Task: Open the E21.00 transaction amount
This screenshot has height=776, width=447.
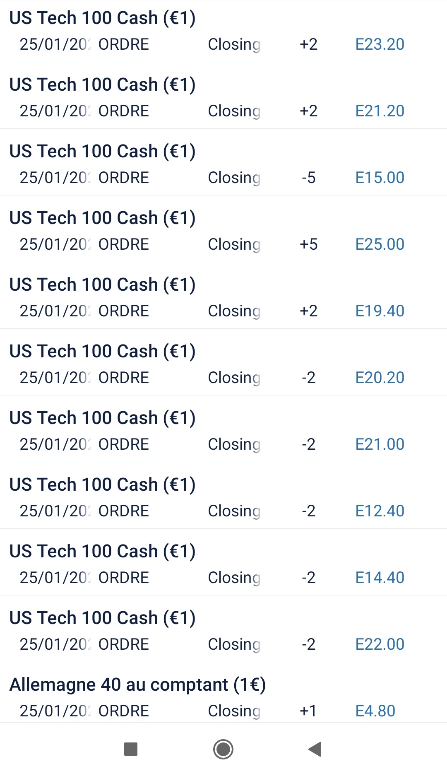Action: 380,444
